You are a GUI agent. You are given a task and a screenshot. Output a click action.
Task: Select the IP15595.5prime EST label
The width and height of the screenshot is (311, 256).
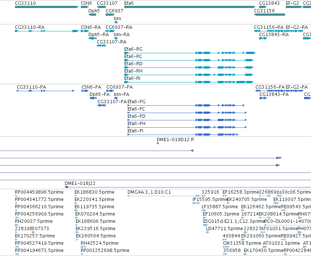click(210, 199)
